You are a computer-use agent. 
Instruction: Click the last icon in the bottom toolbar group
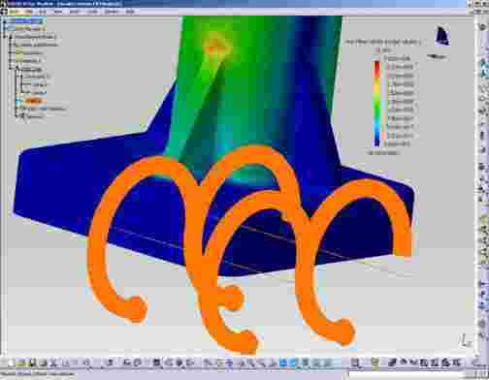coord(456,363)
